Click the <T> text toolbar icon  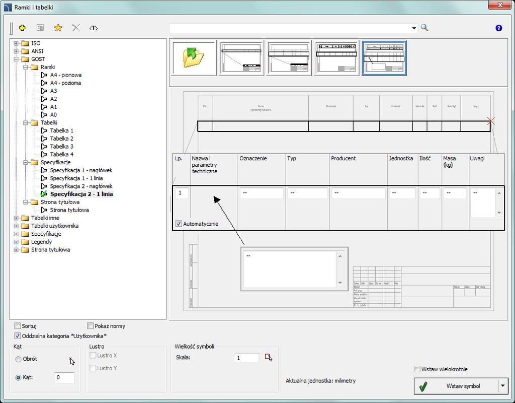[94, 28]
